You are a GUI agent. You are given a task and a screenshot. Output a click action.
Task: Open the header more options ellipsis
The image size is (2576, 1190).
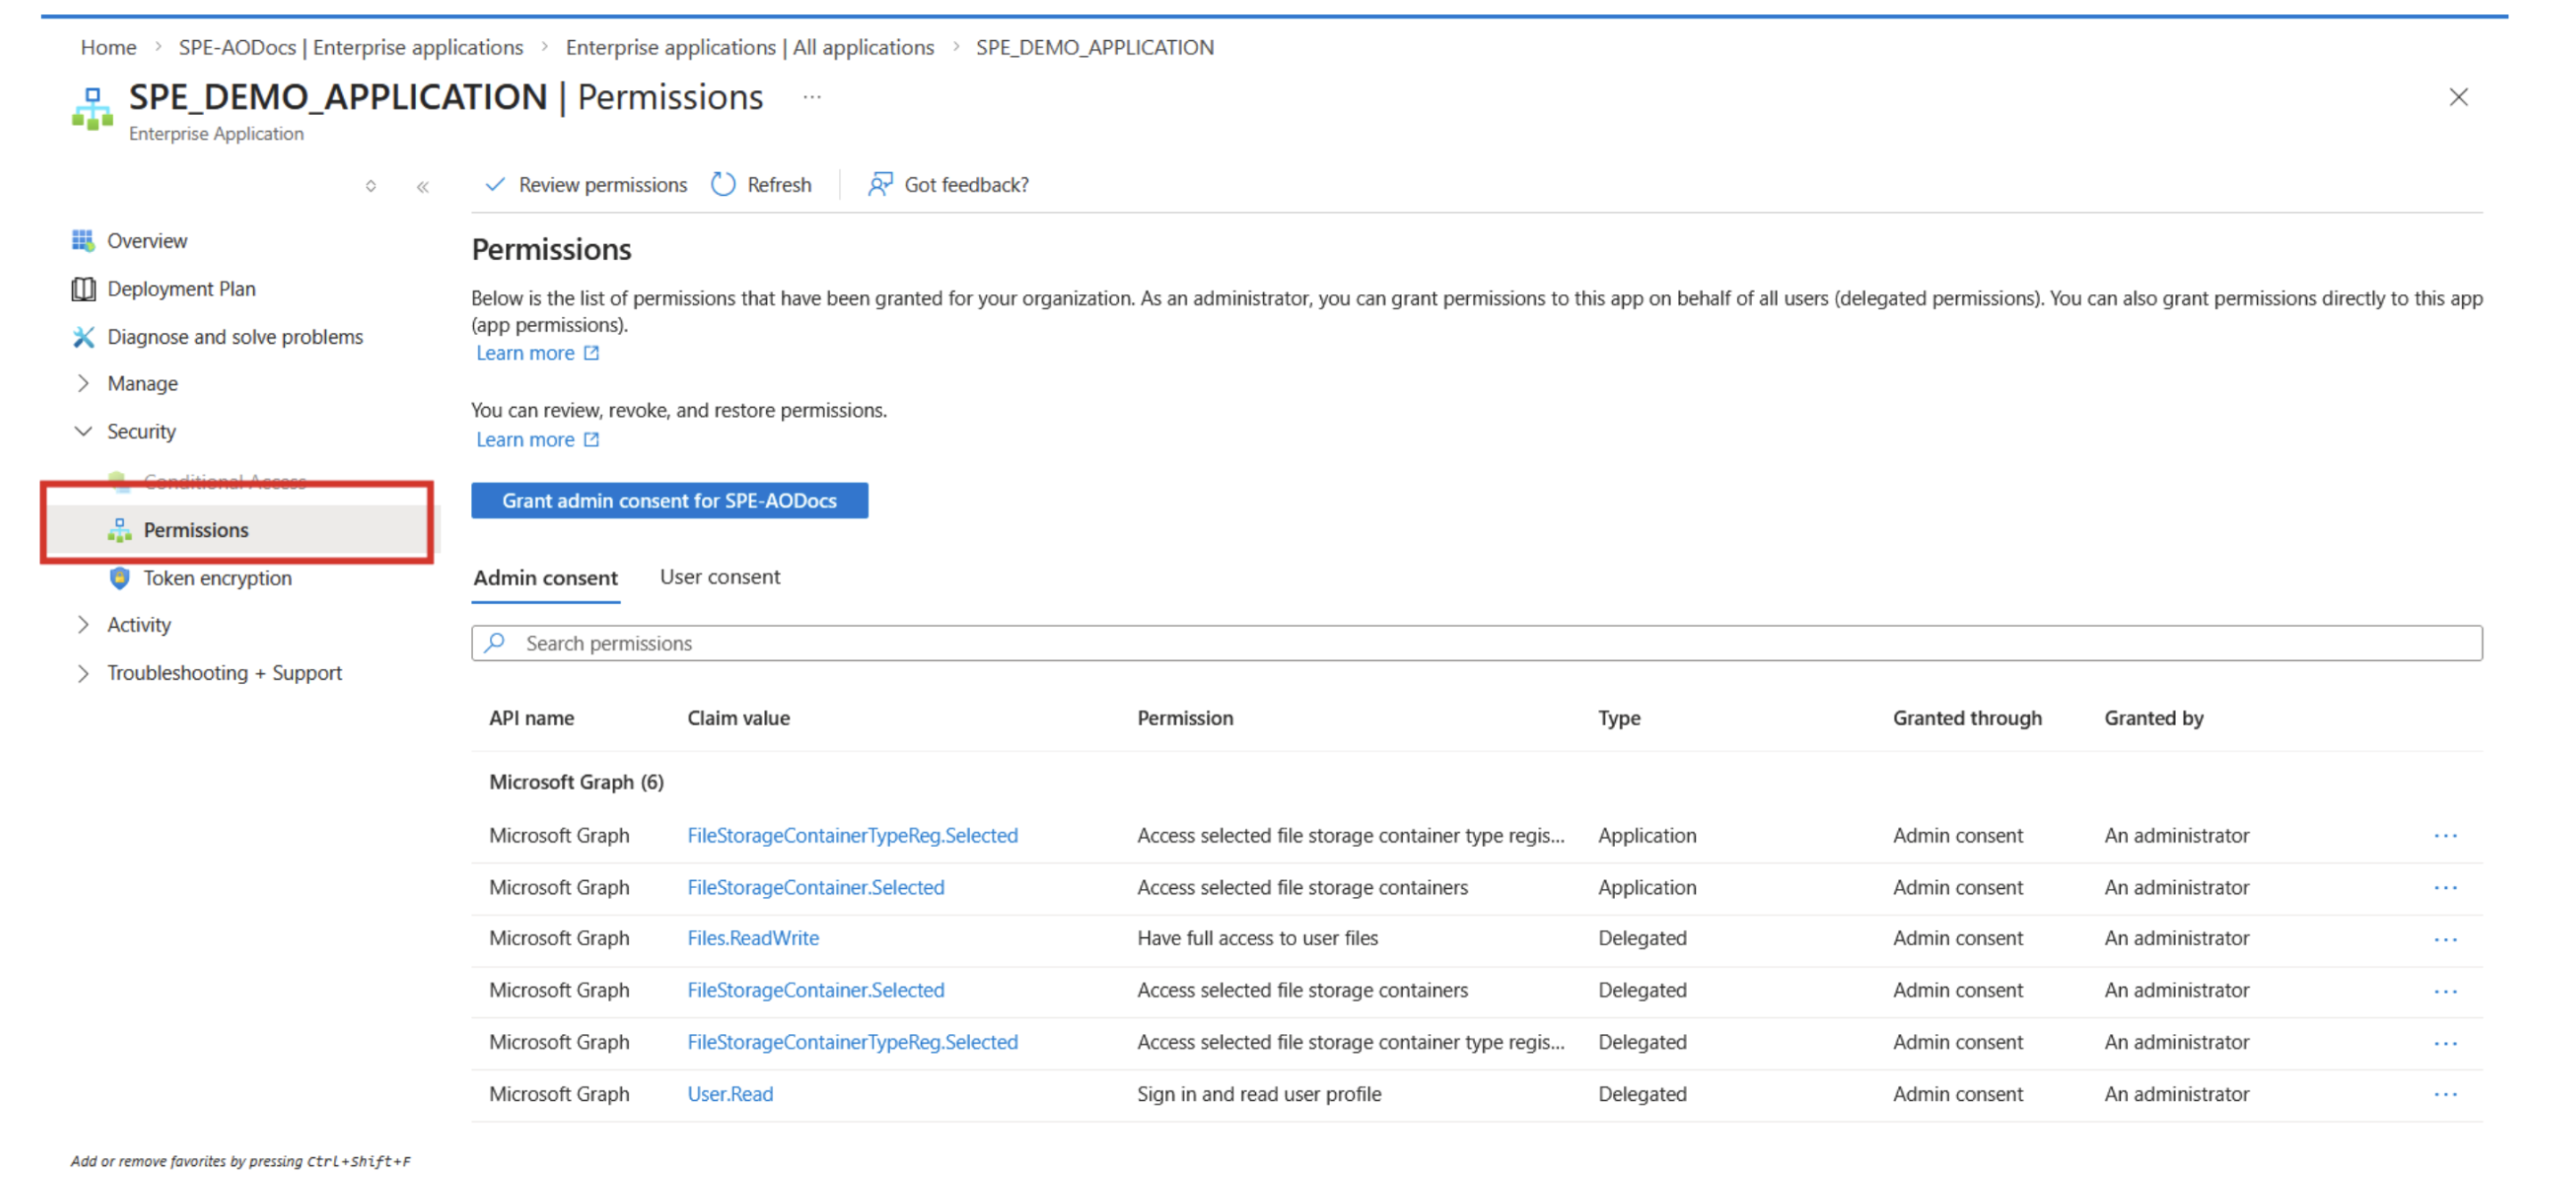click(812, 97)
